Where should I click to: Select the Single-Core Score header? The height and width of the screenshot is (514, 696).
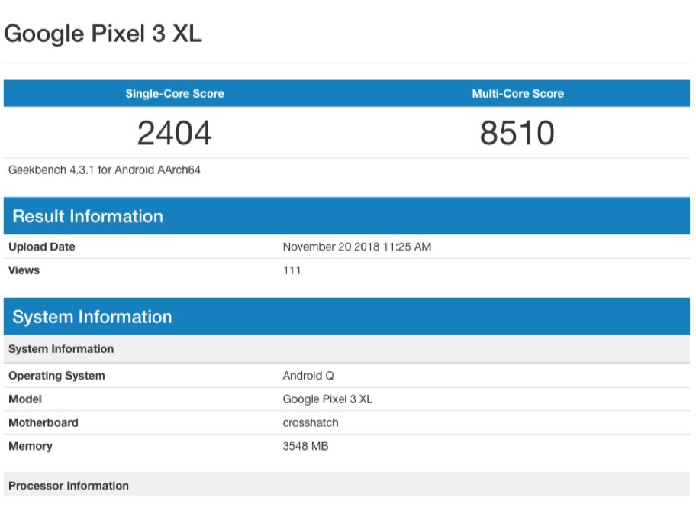tap(175, 94)
